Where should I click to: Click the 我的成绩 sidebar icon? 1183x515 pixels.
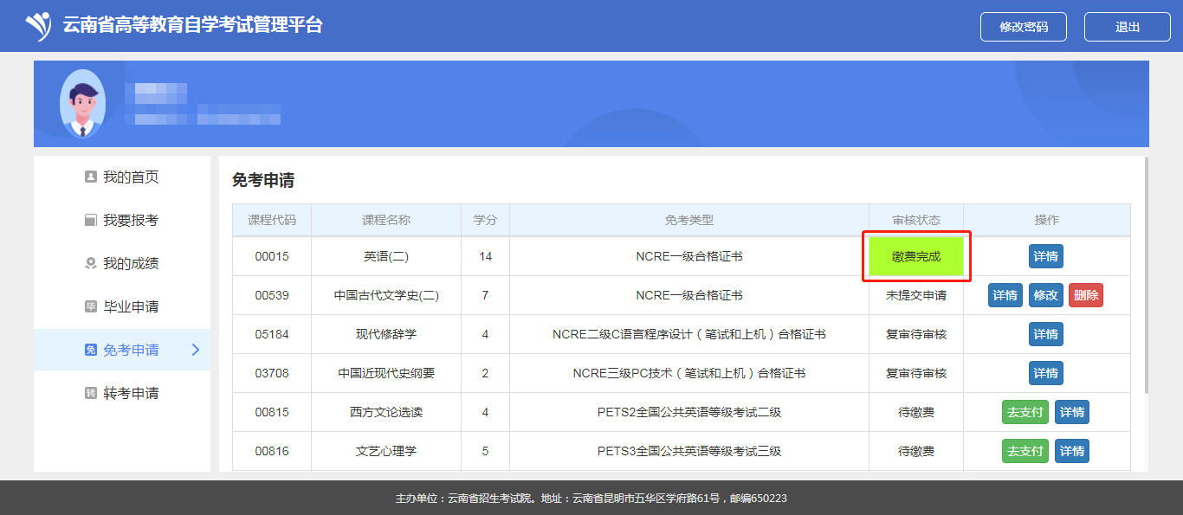[90, 264]
